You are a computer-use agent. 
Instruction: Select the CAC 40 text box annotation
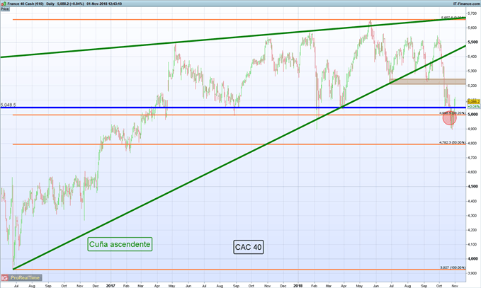248,247
